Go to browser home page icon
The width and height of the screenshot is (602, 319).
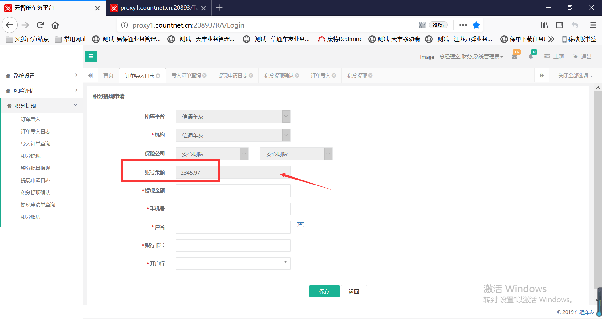click(55, 25)
